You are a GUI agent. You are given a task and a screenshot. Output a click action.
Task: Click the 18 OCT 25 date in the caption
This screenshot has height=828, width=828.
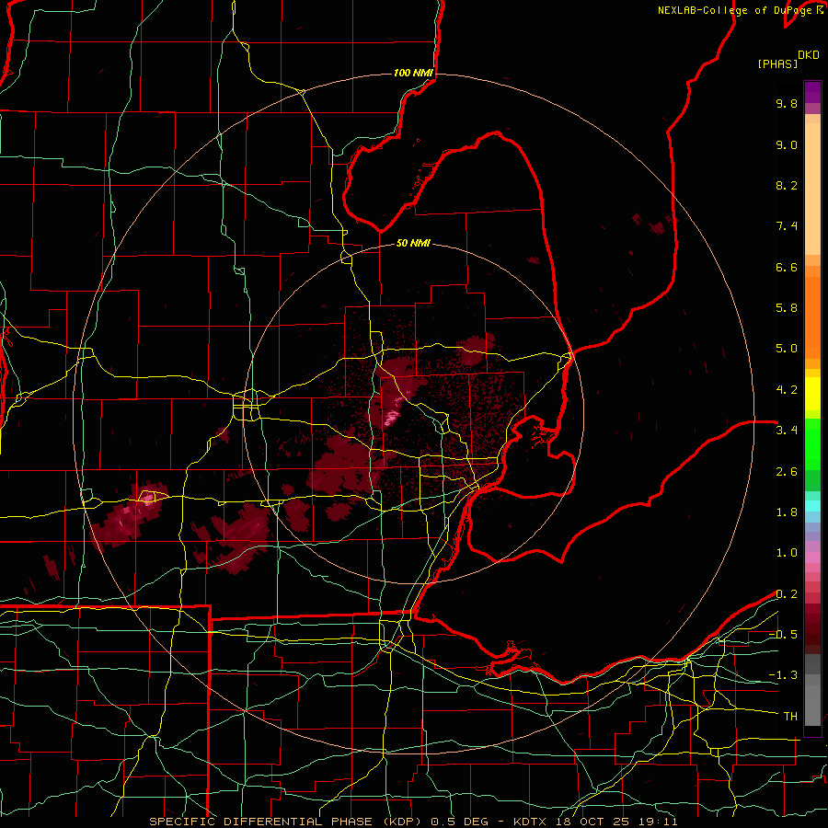tap(594, 822)
